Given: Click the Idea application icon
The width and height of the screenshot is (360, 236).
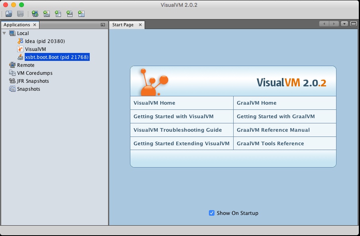Looking at the screenshot, I should point(20,41).
